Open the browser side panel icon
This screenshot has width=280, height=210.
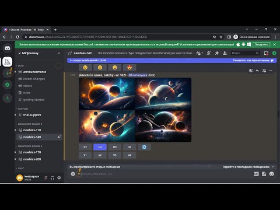[229, 37]
